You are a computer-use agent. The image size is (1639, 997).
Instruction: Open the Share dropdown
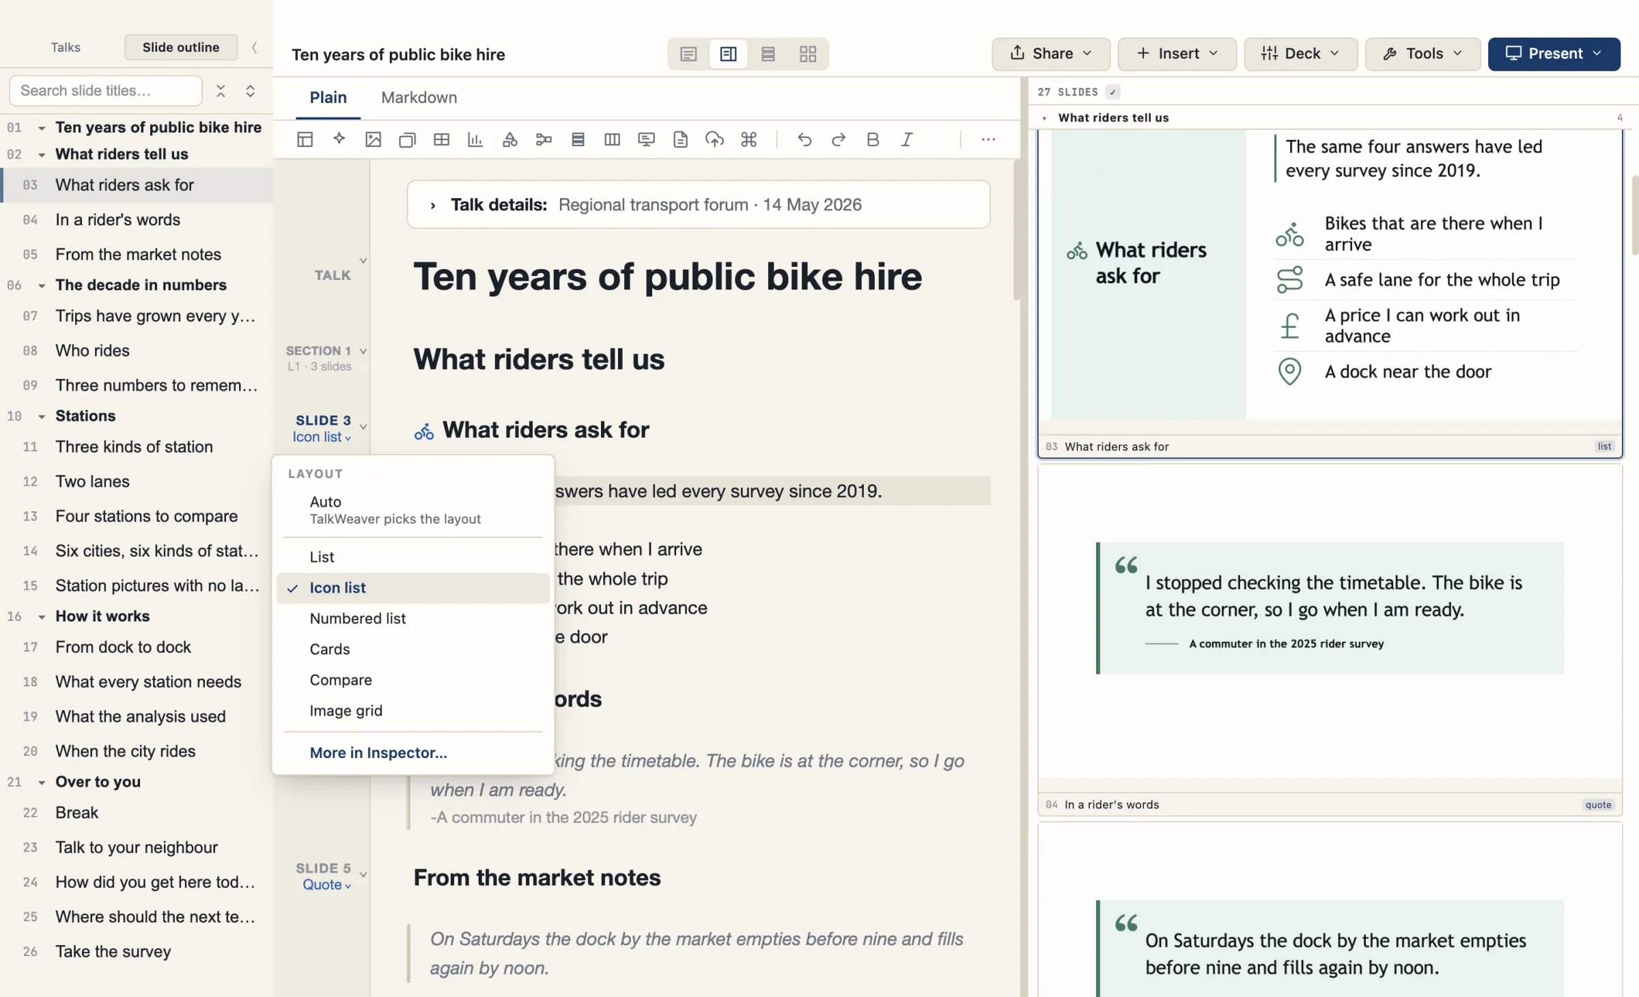click(x=1050, y=54)
